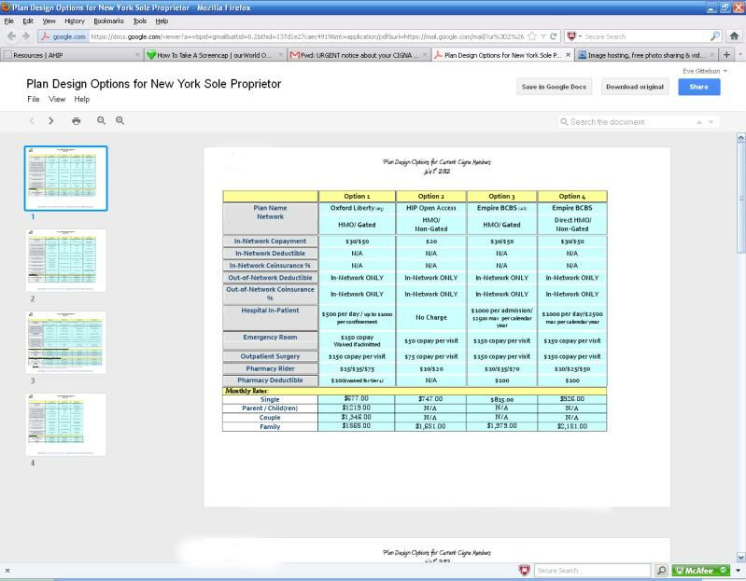This screenshot has width=746, height=581.
Task: Switch to How To Take A Screencap tab
Action: pos(215,55)
